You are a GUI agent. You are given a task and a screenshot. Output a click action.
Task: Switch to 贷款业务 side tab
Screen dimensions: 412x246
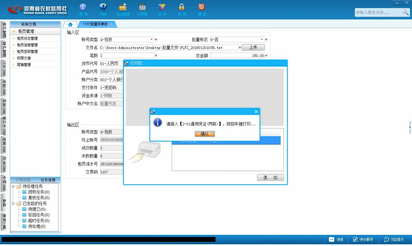coord(4,107)
